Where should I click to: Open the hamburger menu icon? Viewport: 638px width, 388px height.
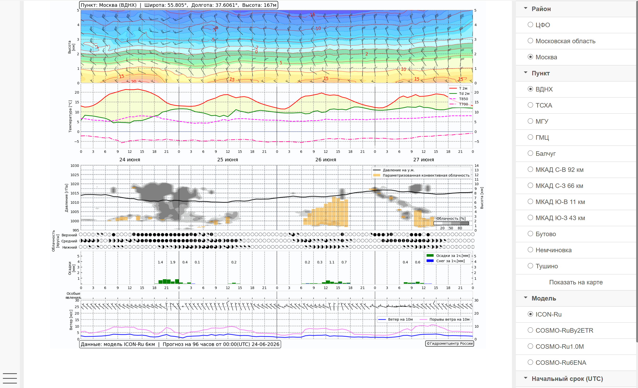pyautogui.click(x=10, y=378)
